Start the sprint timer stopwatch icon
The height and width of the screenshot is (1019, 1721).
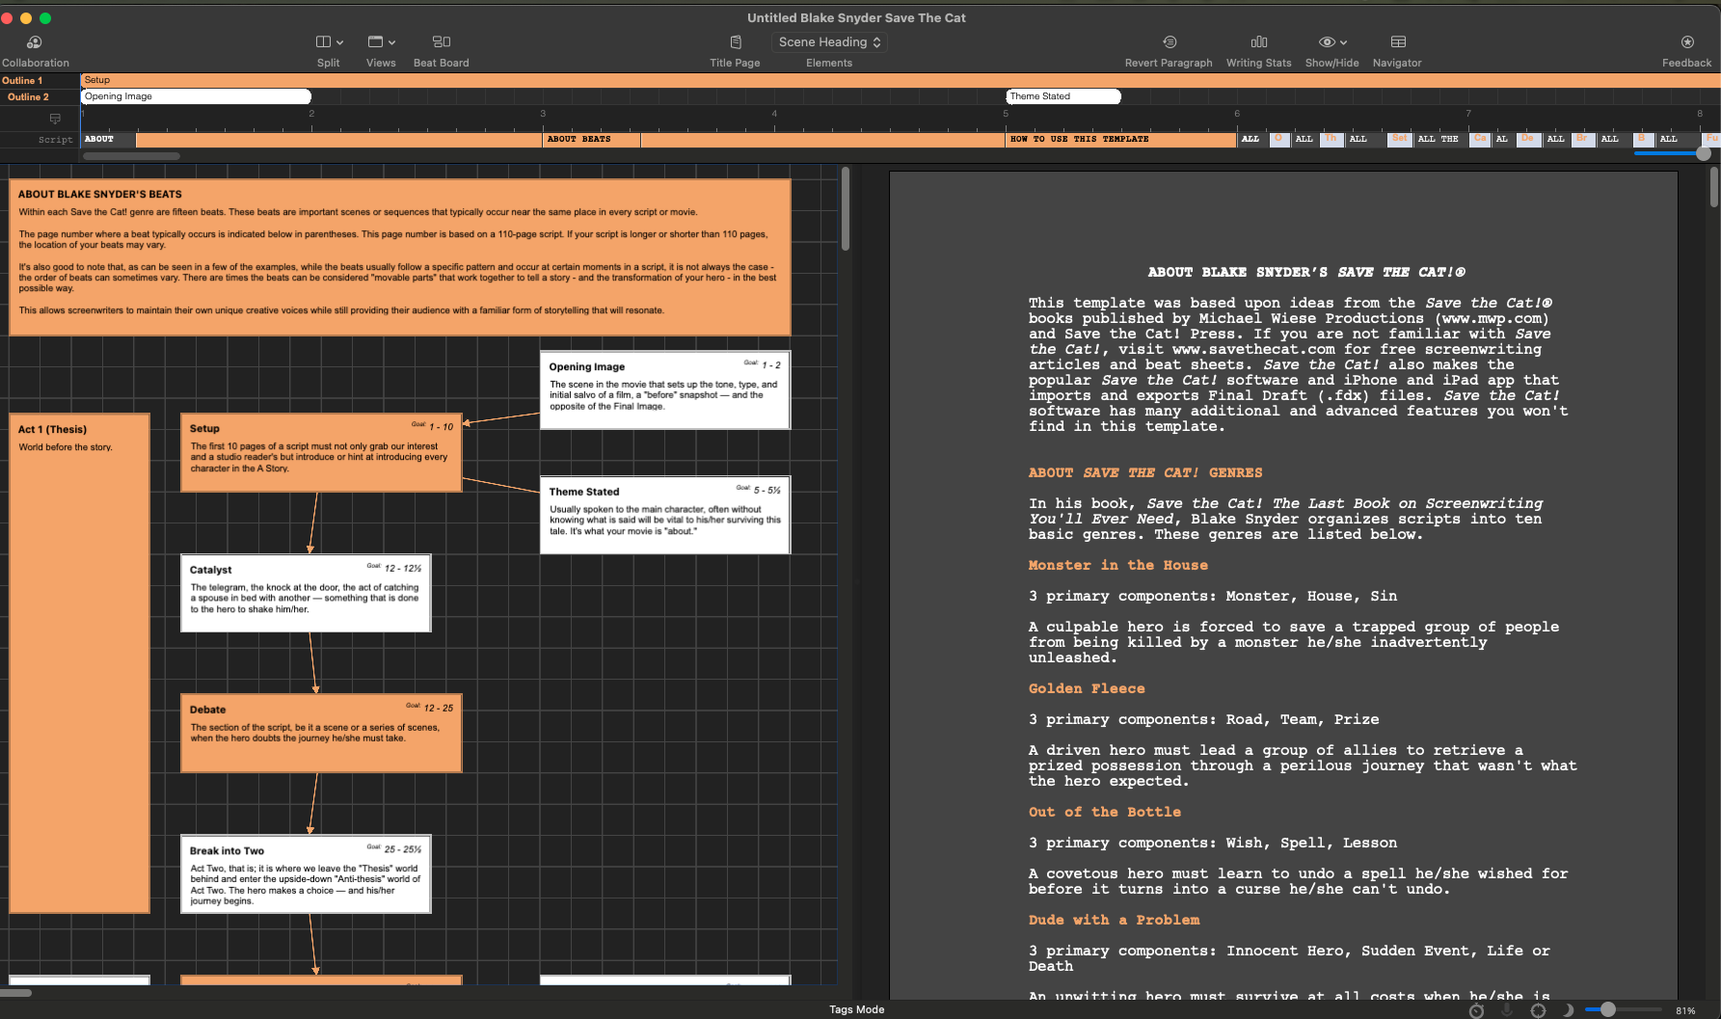[x=1476, y=1010]
